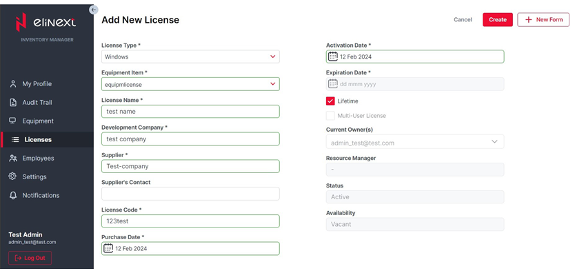Open Activation Date calendar icon
The image size is (575, 273).
332,57
